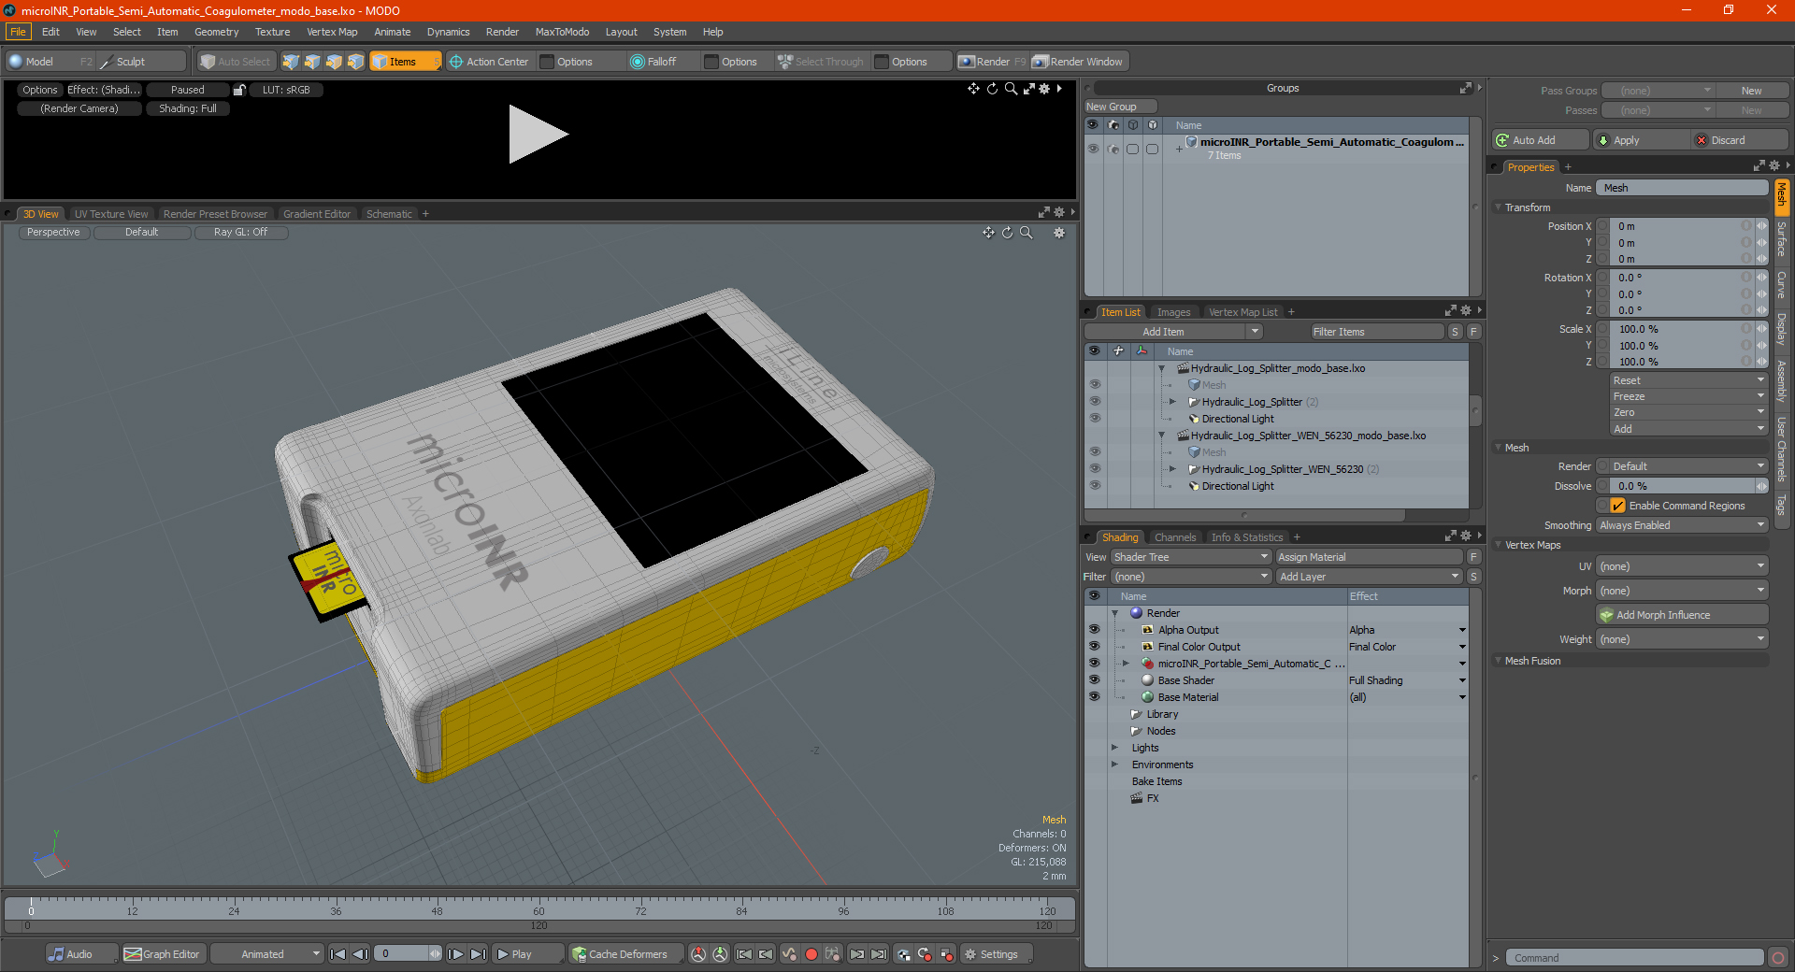1795x972 pixels.
Task: Open Animated keying mode dropdown
Action: click(267, 954)
